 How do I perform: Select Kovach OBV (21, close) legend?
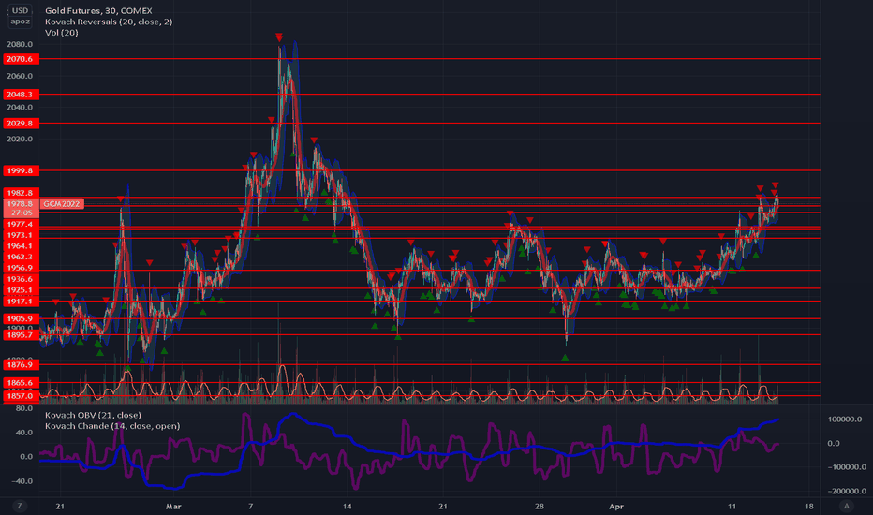93,415
